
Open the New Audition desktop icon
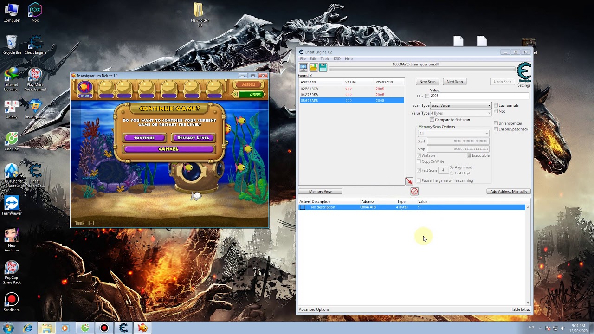tap(12, 240)
